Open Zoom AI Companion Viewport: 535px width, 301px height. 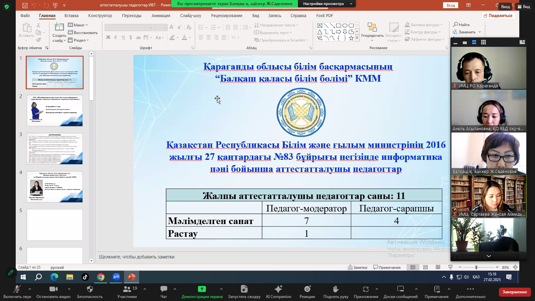click(x=278, y=291)
